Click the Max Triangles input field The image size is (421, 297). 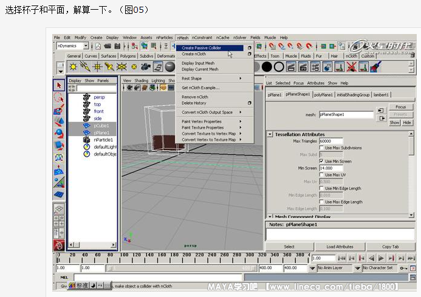click(x=330, y=141)
